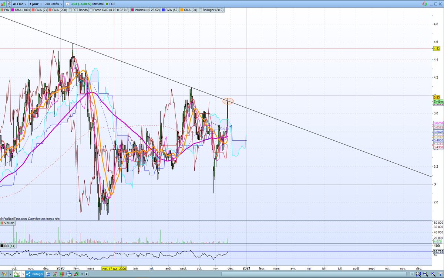Viewport: 444px width, 278px height.
Task: Collapse bottom toolbar with double chevron
Action: pos(81,274)
